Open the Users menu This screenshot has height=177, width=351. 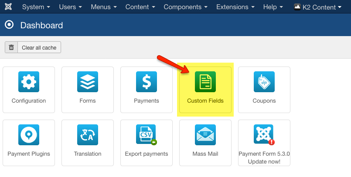[71, 7]
